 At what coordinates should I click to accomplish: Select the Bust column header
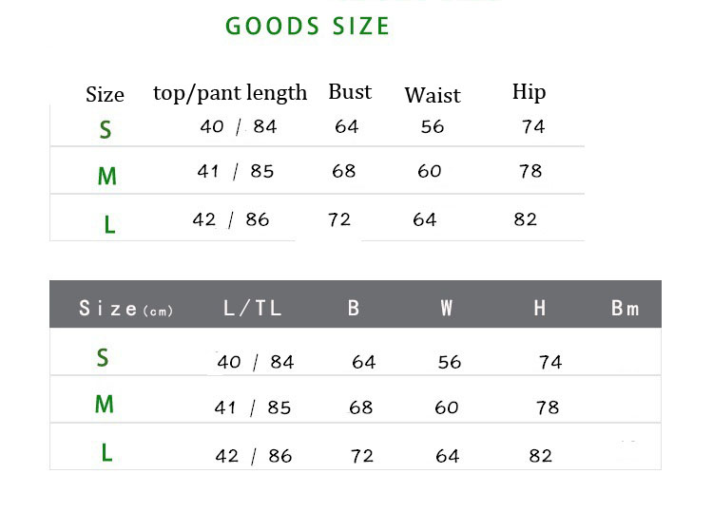(x=350, y=91)
